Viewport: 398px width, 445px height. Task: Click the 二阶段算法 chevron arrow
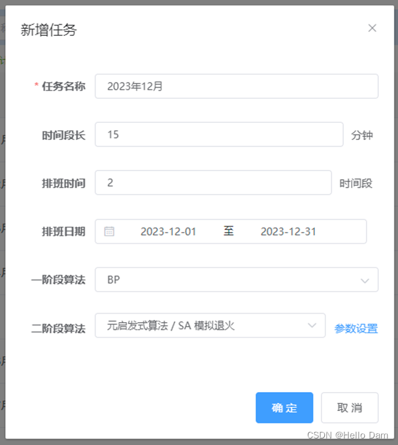click(312, 325)
